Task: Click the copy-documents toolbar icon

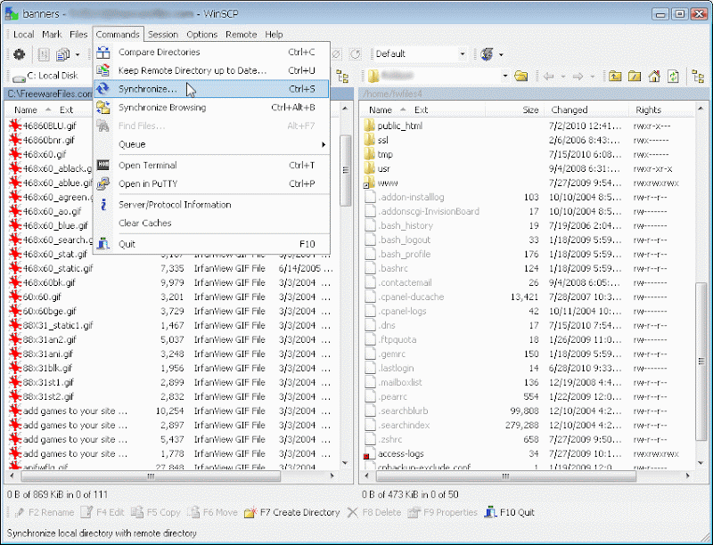Action: point(62,54)
